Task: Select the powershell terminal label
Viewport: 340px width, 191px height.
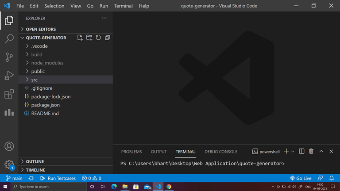Action: [266, 152]
